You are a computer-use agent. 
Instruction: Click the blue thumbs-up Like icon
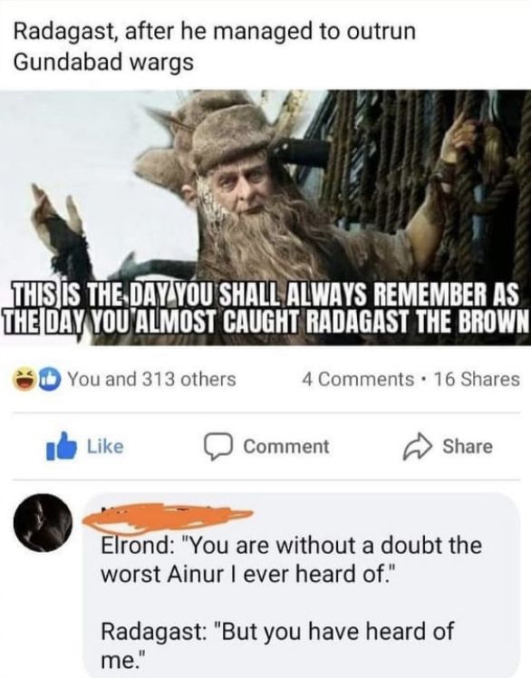pos(62,446)
